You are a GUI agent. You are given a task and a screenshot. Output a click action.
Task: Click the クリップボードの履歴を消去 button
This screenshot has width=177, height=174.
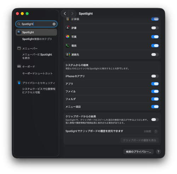pos(139,140)
